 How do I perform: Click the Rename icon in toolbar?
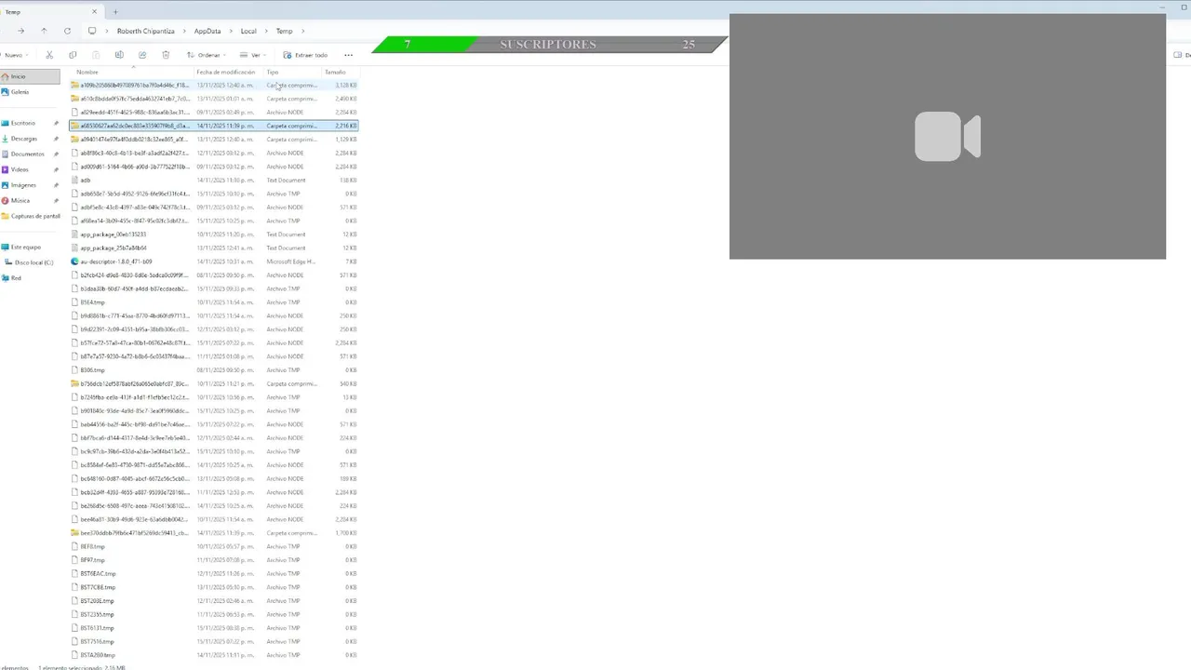click(119, 55)
